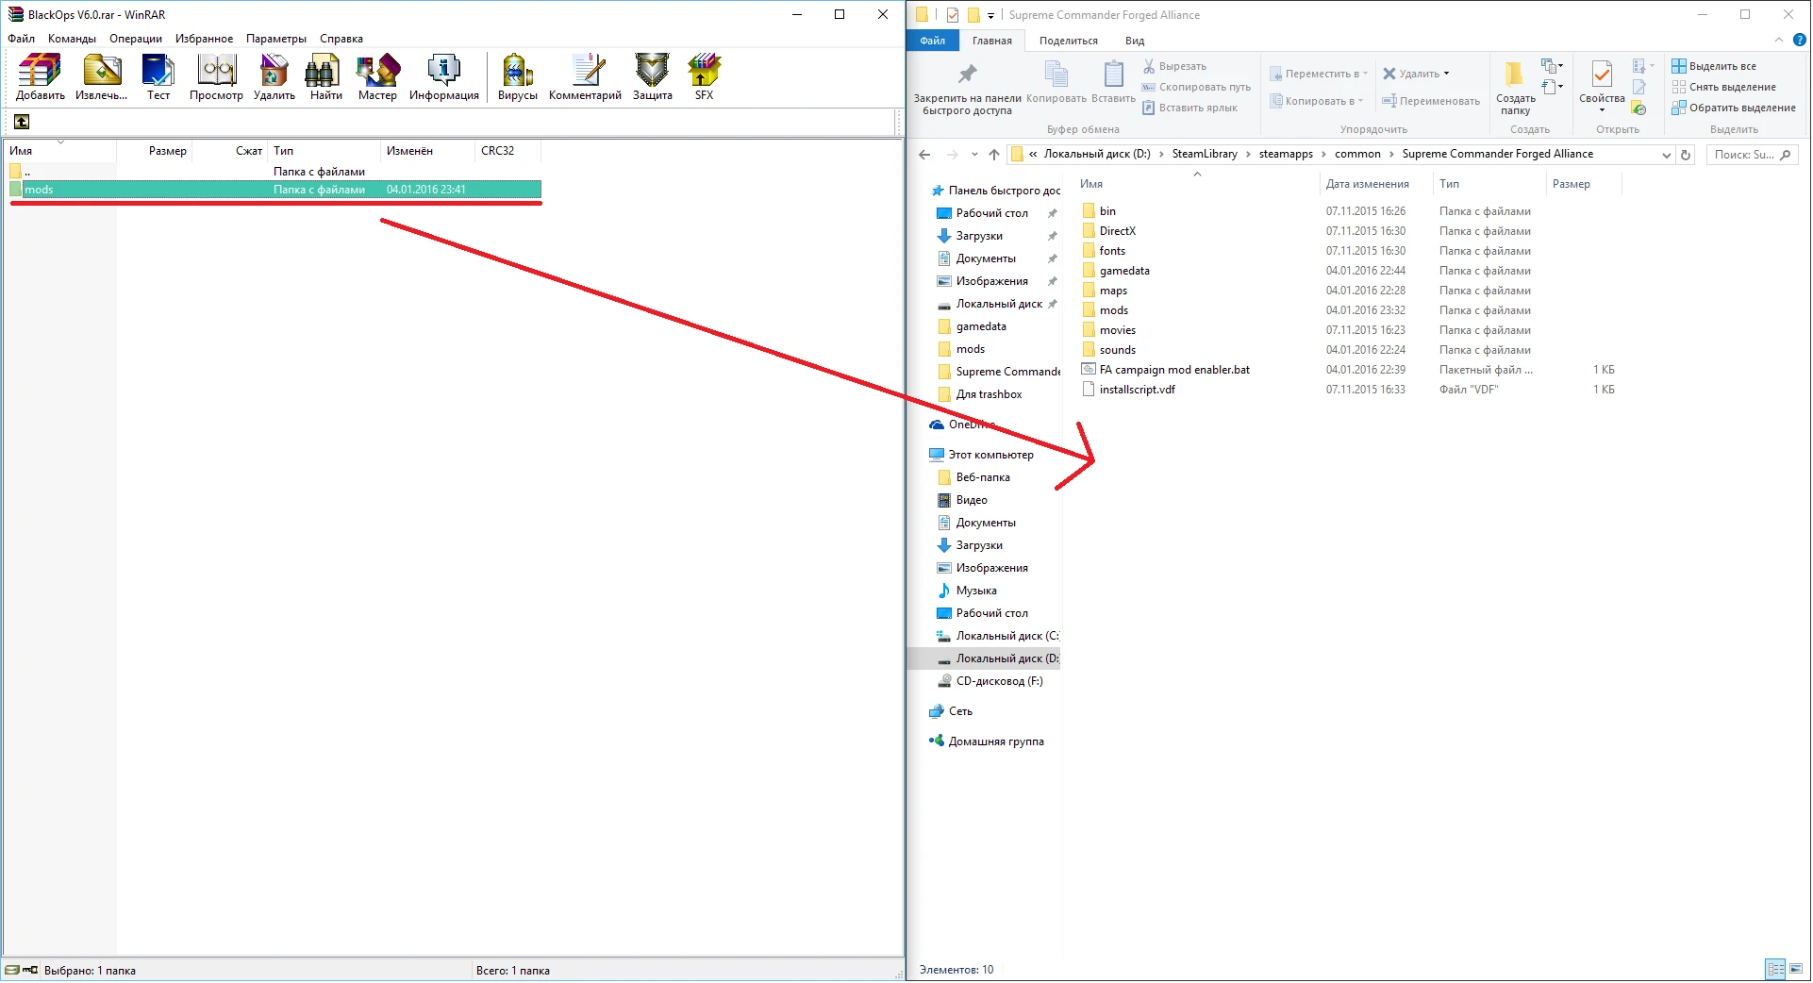Click the SFX conversion icon
1813x983 pixels.
(703, 77)
